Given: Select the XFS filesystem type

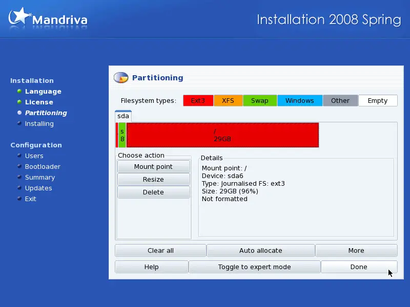Looking at the screenshot, I should click(228, 100).
